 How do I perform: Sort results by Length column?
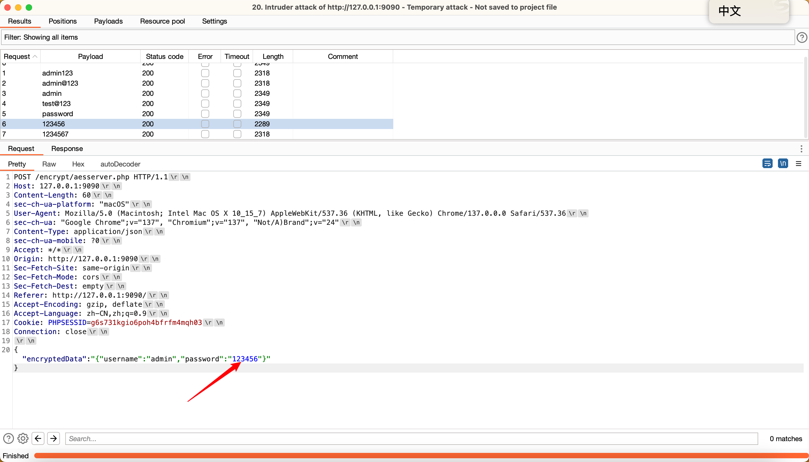click(273, 56)
